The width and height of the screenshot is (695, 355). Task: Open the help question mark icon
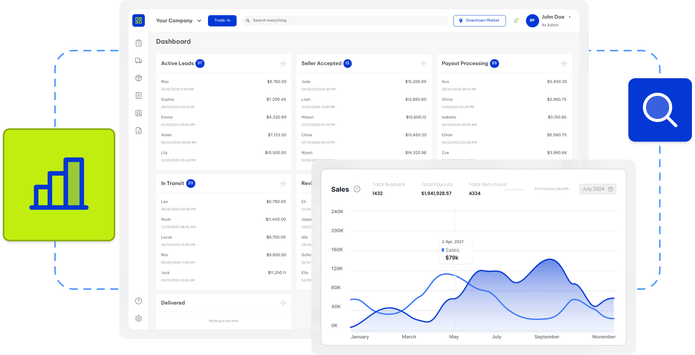click(x=139, y=301)
